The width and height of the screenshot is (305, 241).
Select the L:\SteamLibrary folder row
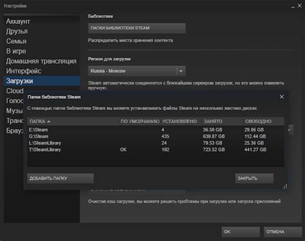pos(156,143)
